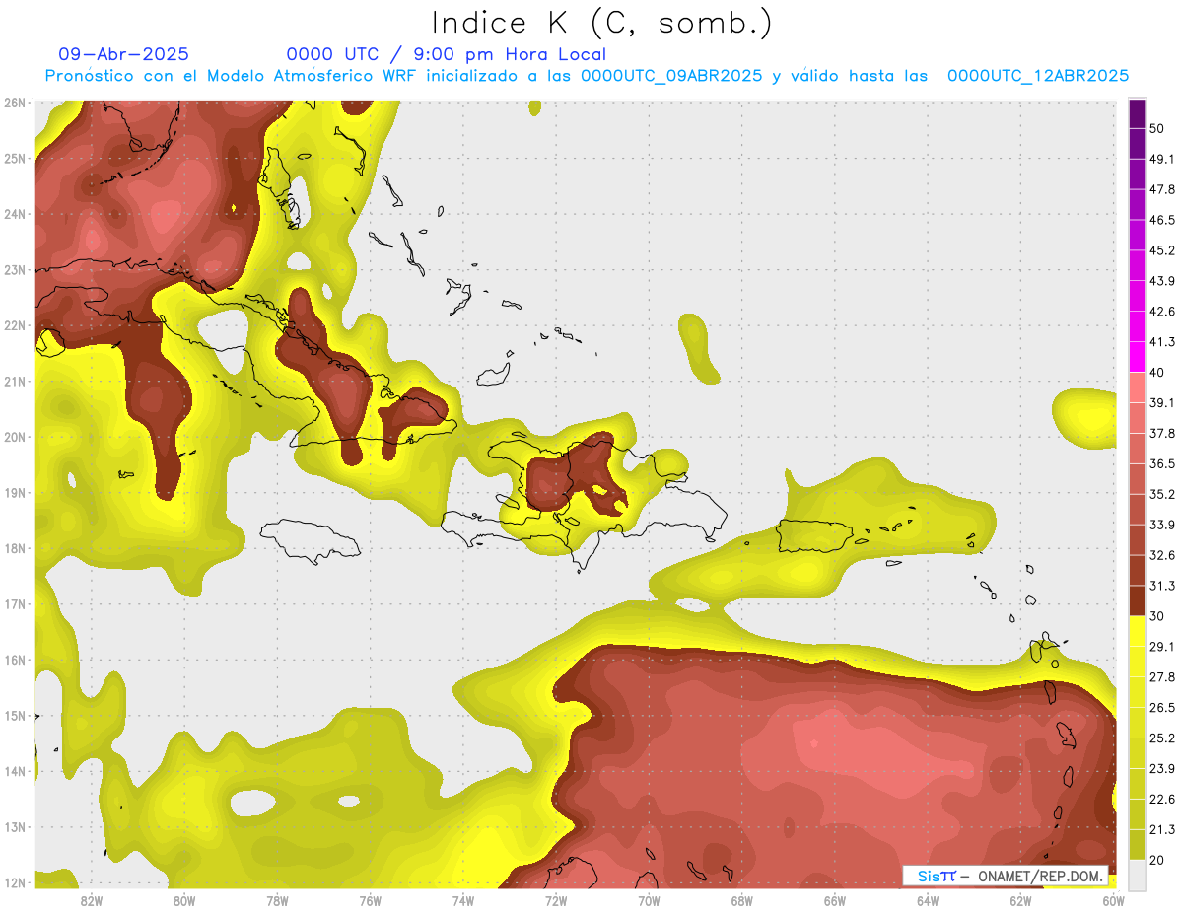Click the '40' color scale value
Image resolution: width=1183 pixels, height=914 pixels.
[1156, 373]
